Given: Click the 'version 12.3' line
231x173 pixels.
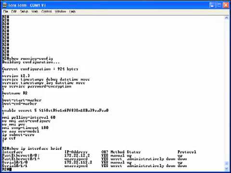Looking at the screenshot, I should tap(16, 76).
